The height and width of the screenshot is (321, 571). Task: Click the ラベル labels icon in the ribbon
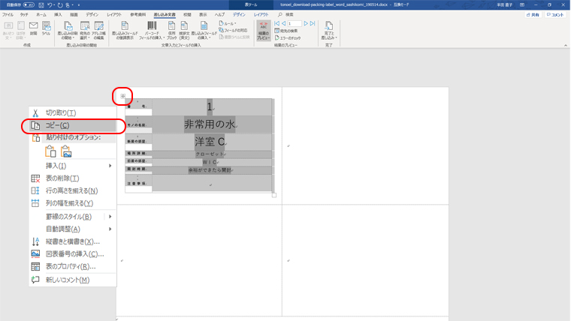[46, 29]
